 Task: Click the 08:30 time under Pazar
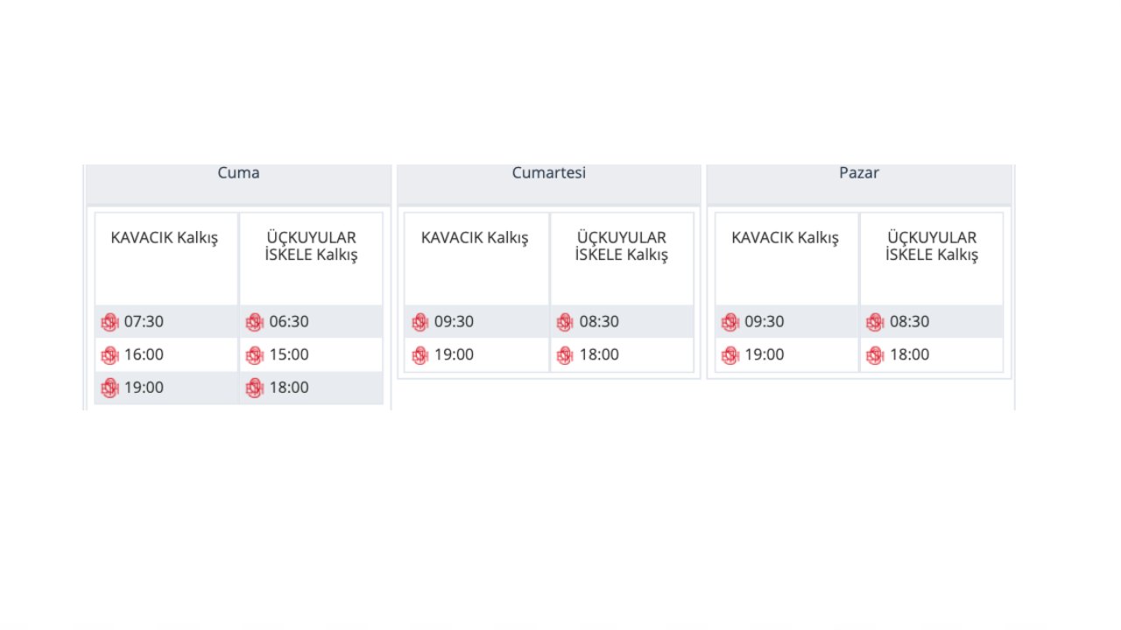tap(910, 322)
